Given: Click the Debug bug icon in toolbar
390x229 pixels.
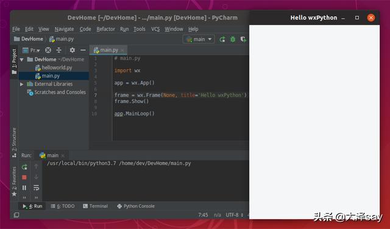Looking at the screenshot, I should pyautogui.click(x=233, y=39).
